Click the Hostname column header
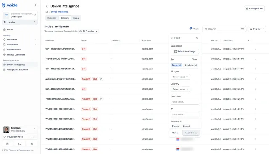269x154 pixels. pyautogui.click(x=146, y=40)
